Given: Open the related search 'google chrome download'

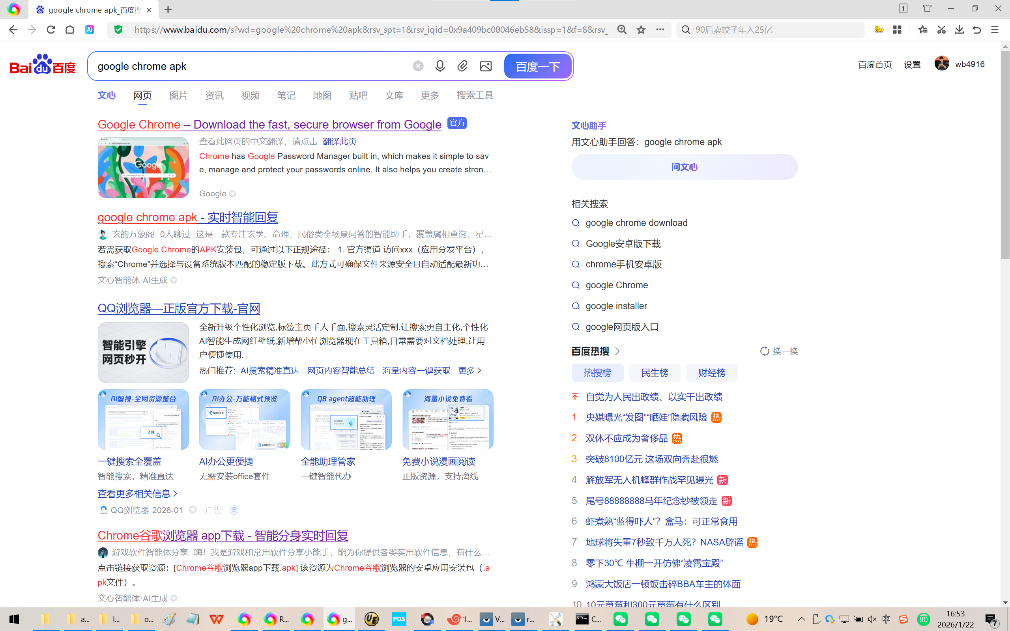Looking at the screenshot, I should pos(636,223).
